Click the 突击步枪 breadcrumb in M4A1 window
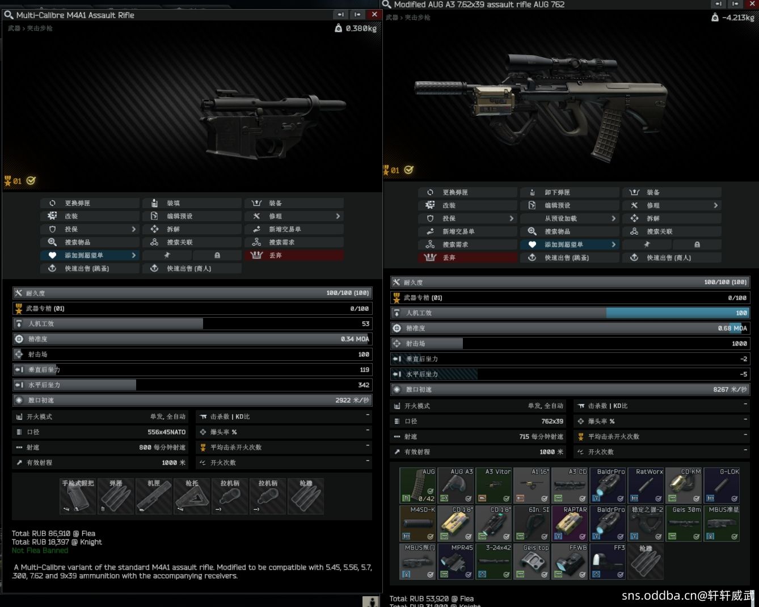The height and width of the screenshot is (607, 759). tap(40, 28)
